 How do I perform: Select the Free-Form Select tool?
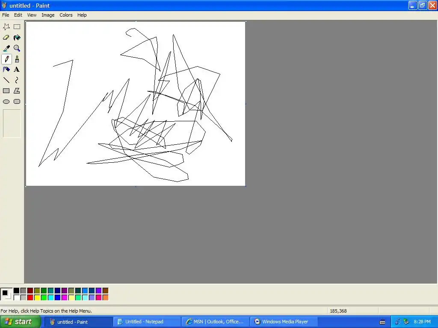tap(6, 27)
